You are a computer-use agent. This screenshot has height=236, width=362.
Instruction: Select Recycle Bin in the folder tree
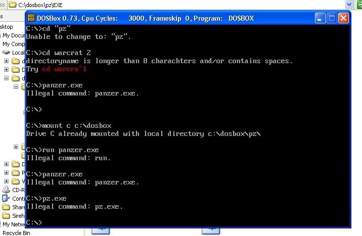[16, 233]
